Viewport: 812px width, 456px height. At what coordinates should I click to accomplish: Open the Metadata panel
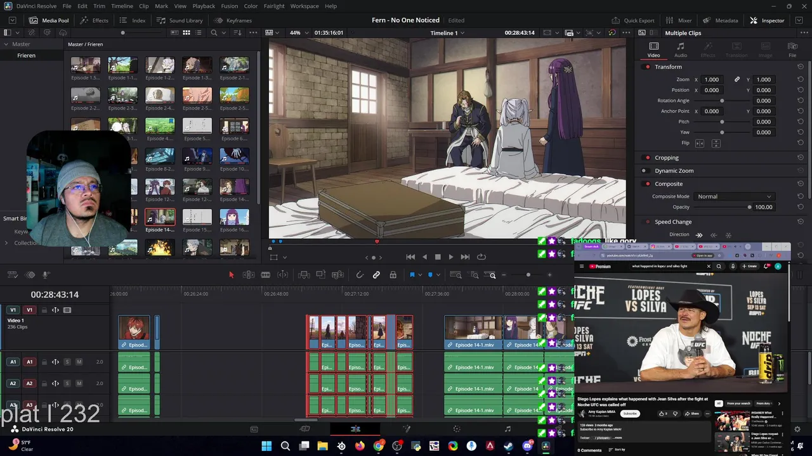click(x=721, y=20)
